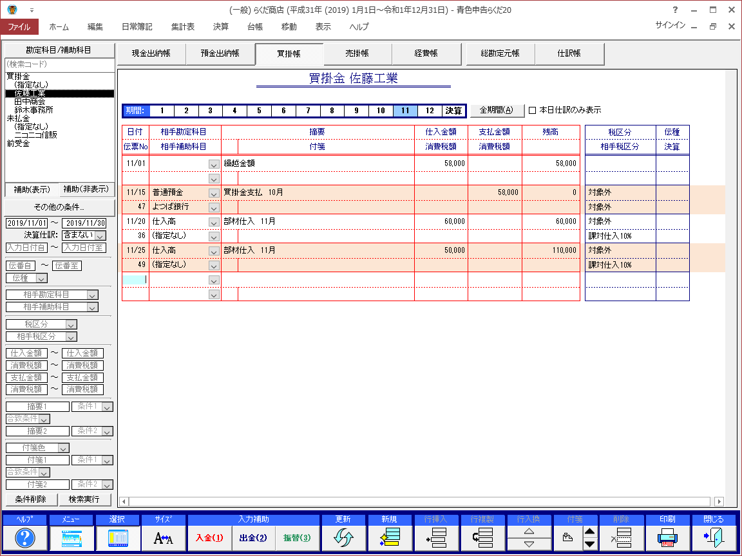742x556 pixels.
Task: Open the dropdown arrow beside 普通預金
Action: point(214,193)
